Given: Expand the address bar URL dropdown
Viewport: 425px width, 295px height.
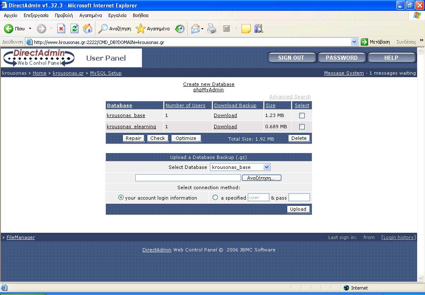Looking at the screenshot, I should coord(354,42).
